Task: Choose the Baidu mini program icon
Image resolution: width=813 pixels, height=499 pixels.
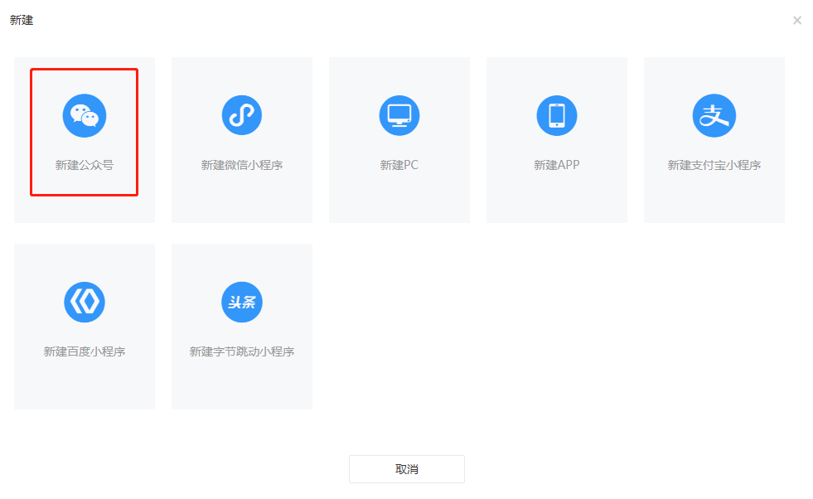Action: 85,302
